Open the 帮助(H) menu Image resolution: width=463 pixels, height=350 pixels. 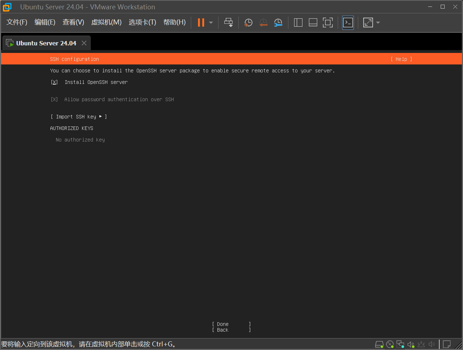pyautogui.click(x=175, y=22)
